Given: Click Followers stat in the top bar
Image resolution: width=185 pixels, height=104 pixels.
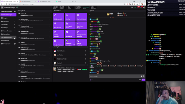Looking at the screenshot, I should pos(78,8).
